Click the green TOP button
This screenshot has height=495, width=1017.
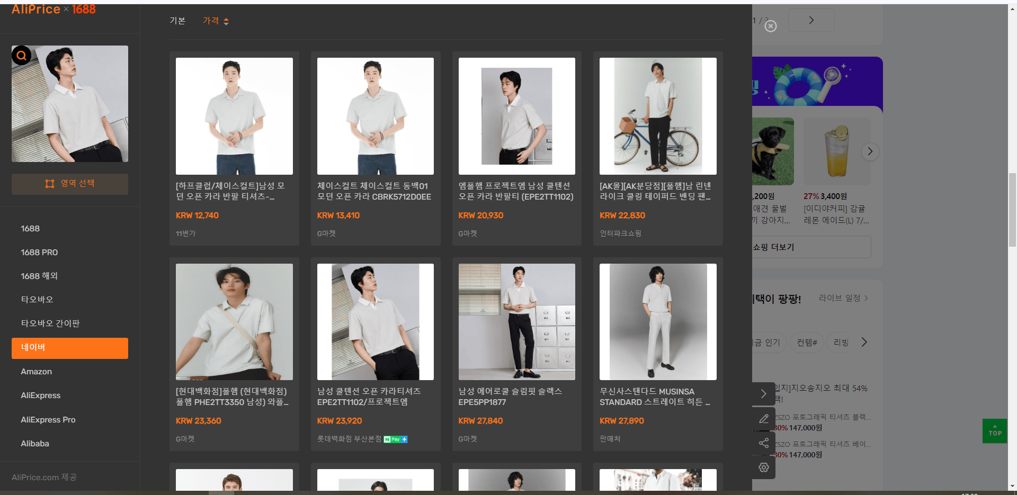click(995, 431)
